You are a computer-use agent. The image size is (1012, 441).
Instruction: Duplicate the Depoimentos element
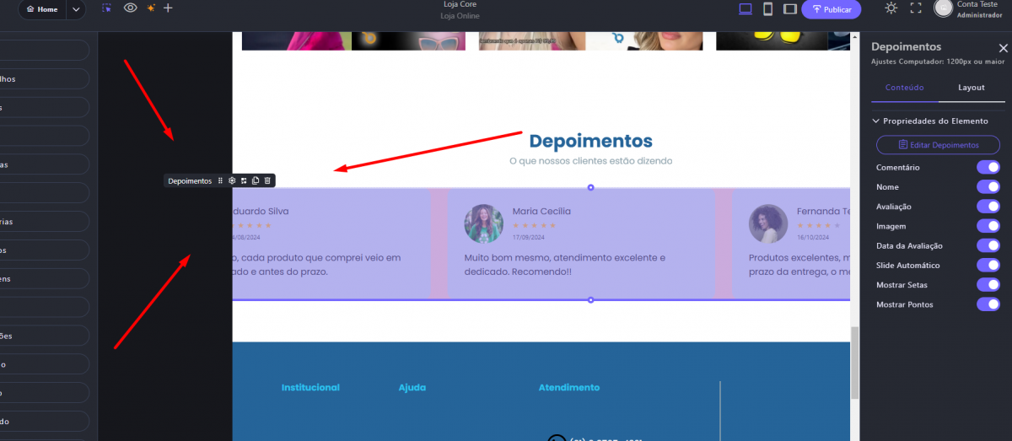[256, 180]
